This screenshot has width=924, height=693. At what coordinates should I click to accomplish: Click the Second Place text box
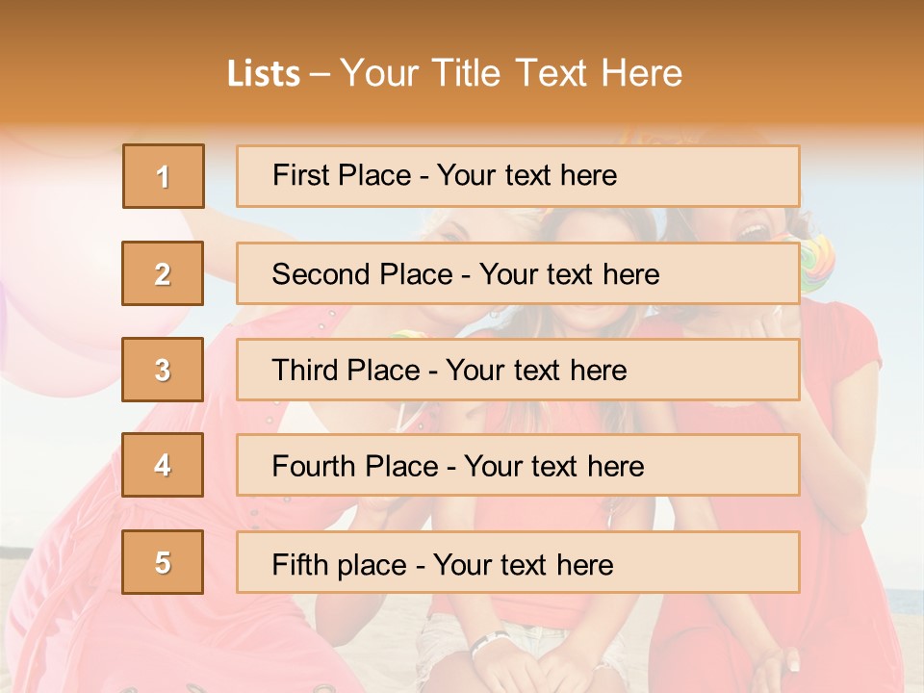coord(518,274)
